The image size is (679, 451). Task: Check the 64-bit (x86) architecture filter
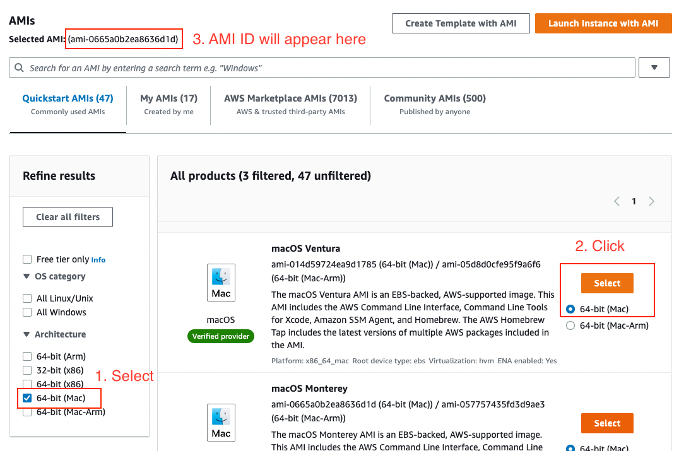click(x=27, y=384)
